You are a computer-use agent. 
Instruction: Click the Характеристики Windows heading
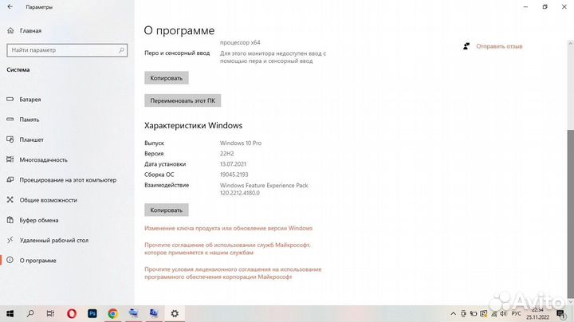(193, 125)
